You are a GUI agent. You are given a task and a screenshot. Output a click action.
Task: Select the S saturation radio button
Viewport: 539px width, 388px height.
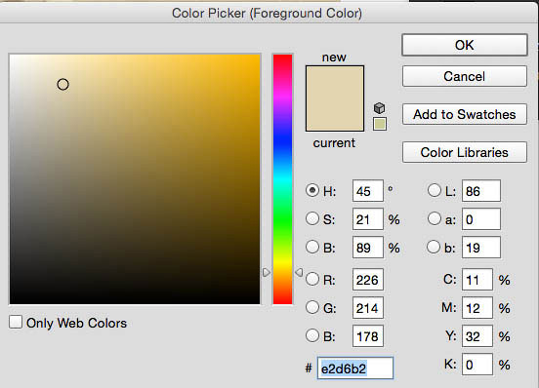point(312,218)
